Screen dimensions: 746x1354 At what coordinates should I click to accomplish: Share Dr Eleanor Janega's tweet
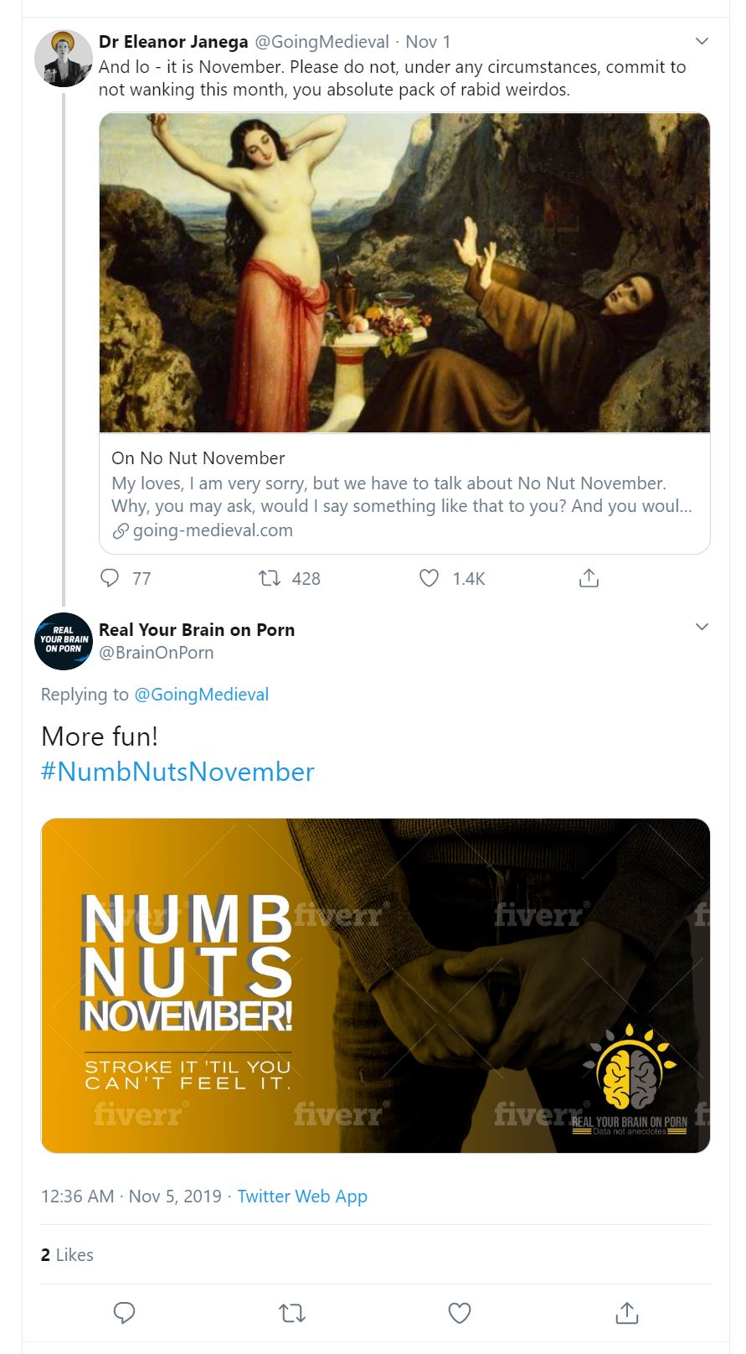tap(589, 578)
